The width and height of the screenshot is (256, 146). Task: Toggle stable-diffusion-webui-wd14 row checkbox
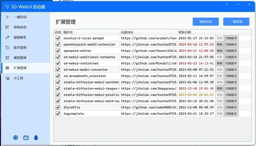click(x=58, y=101)
